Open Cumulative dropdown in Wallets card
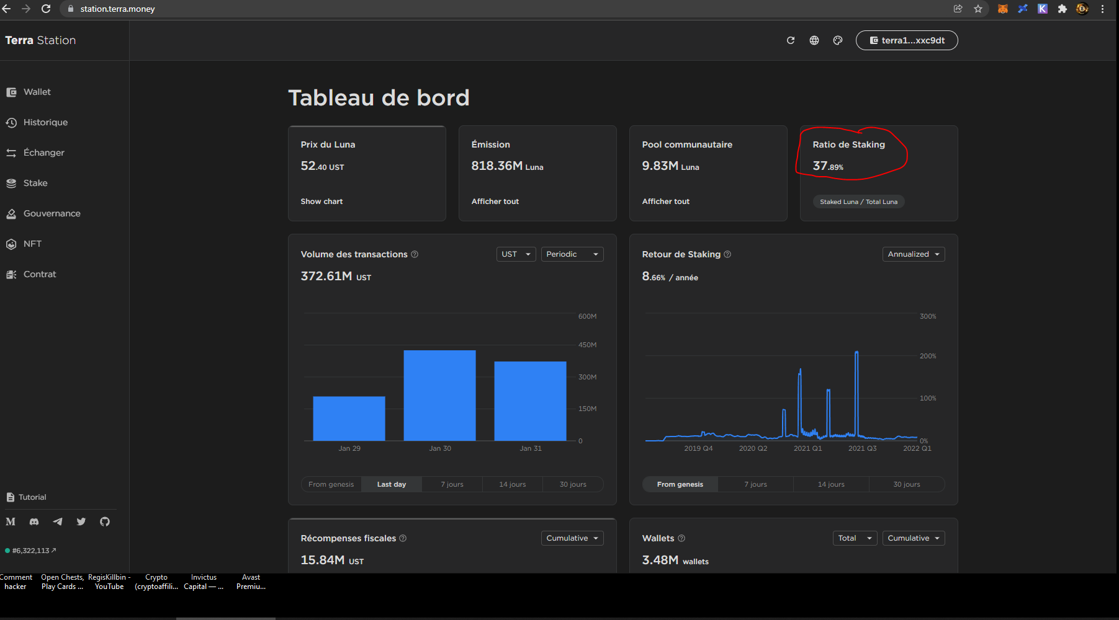 tap(914, 538)
